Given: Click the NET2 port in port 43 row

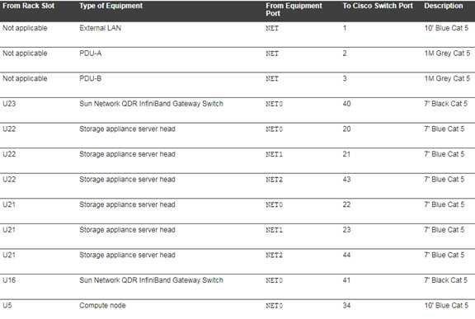Looking at the screenshot, I should (x=274, y=180).
